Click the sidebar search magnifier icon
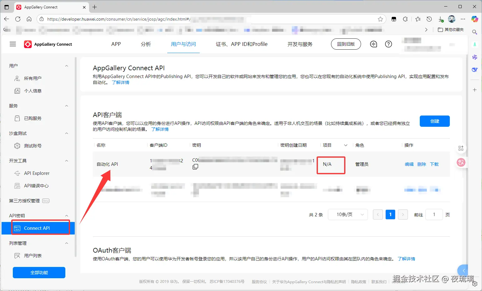Image resolution: width=482 pixels, height=291 pixels. coord(474,32)
